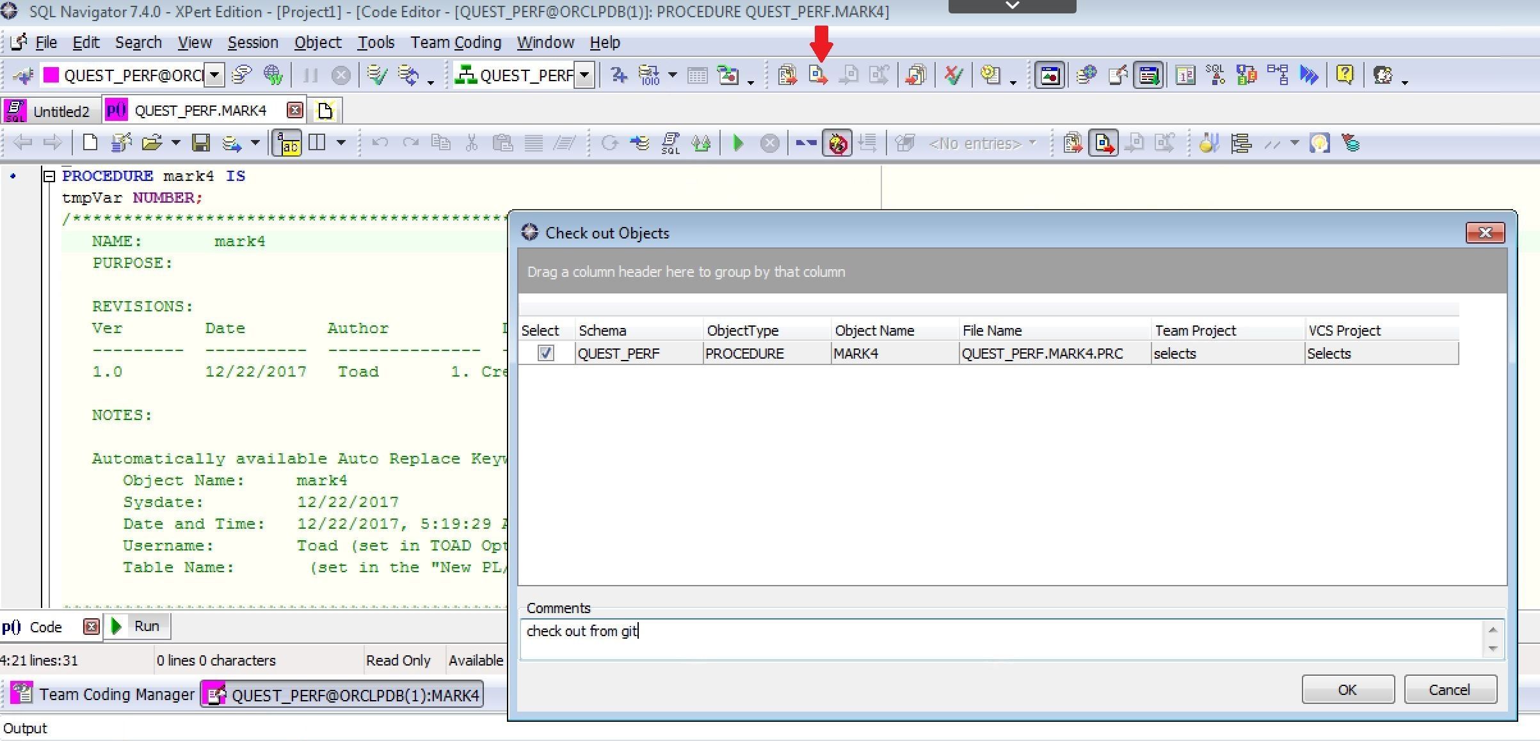Switch to the Untitled2 tab
Screen dimensions: 1540x741
pos(51,111)
